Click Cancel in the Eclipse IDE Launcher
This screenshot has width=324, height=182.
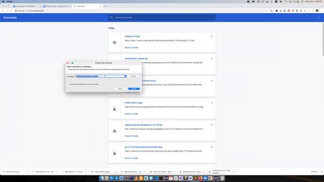pos(120,89)
